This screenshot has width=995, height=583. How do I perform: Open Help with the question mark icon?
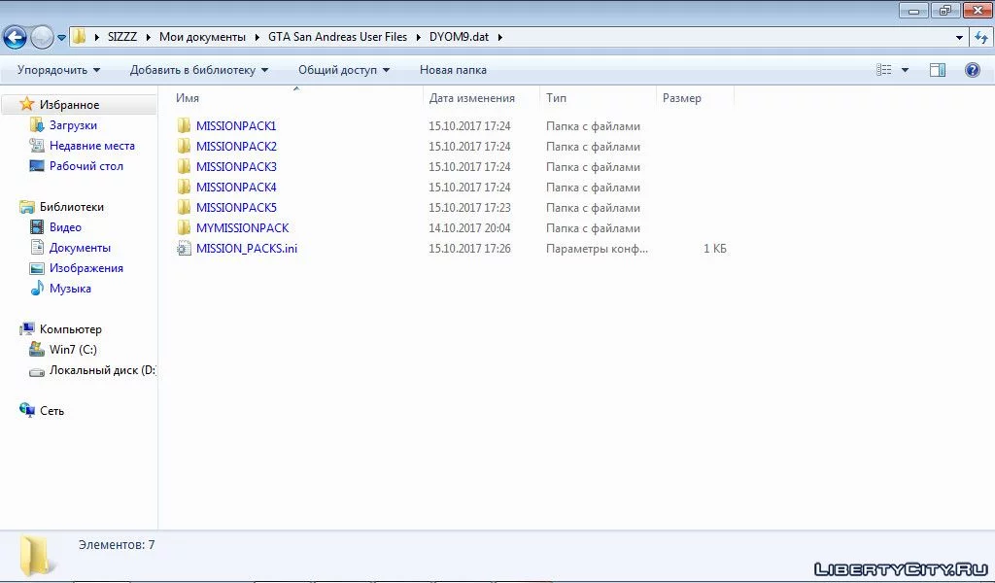[x=972, y=70]
